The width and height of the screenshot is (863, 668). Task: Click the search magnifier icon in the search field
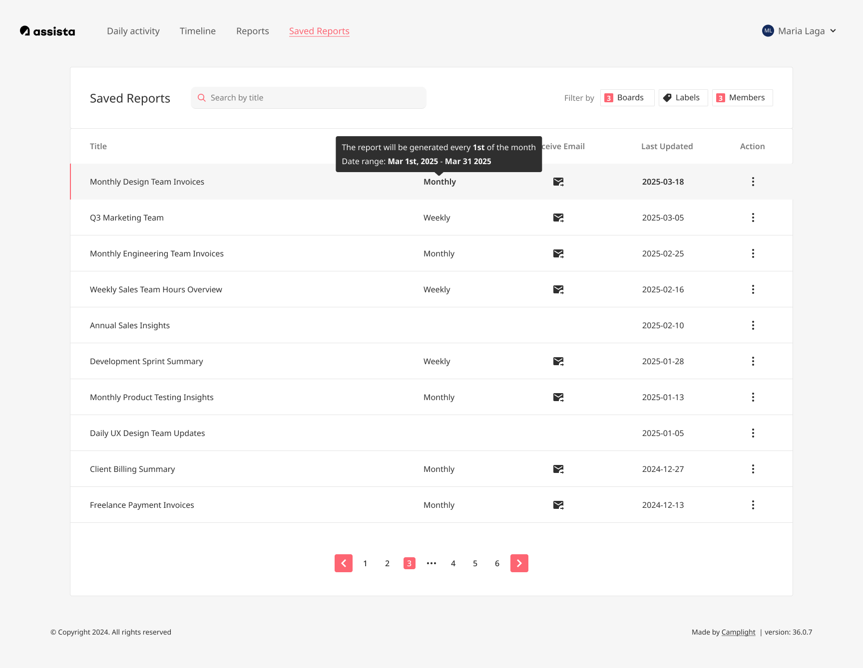click(202, 97)
